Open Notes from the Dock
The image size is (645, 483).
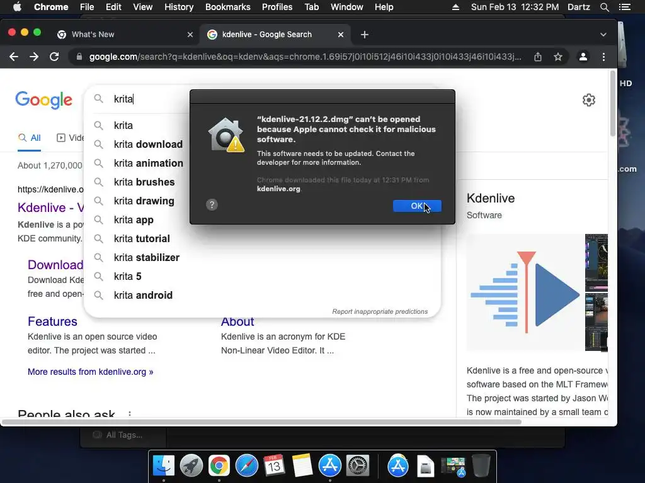[x=302, y=466]
